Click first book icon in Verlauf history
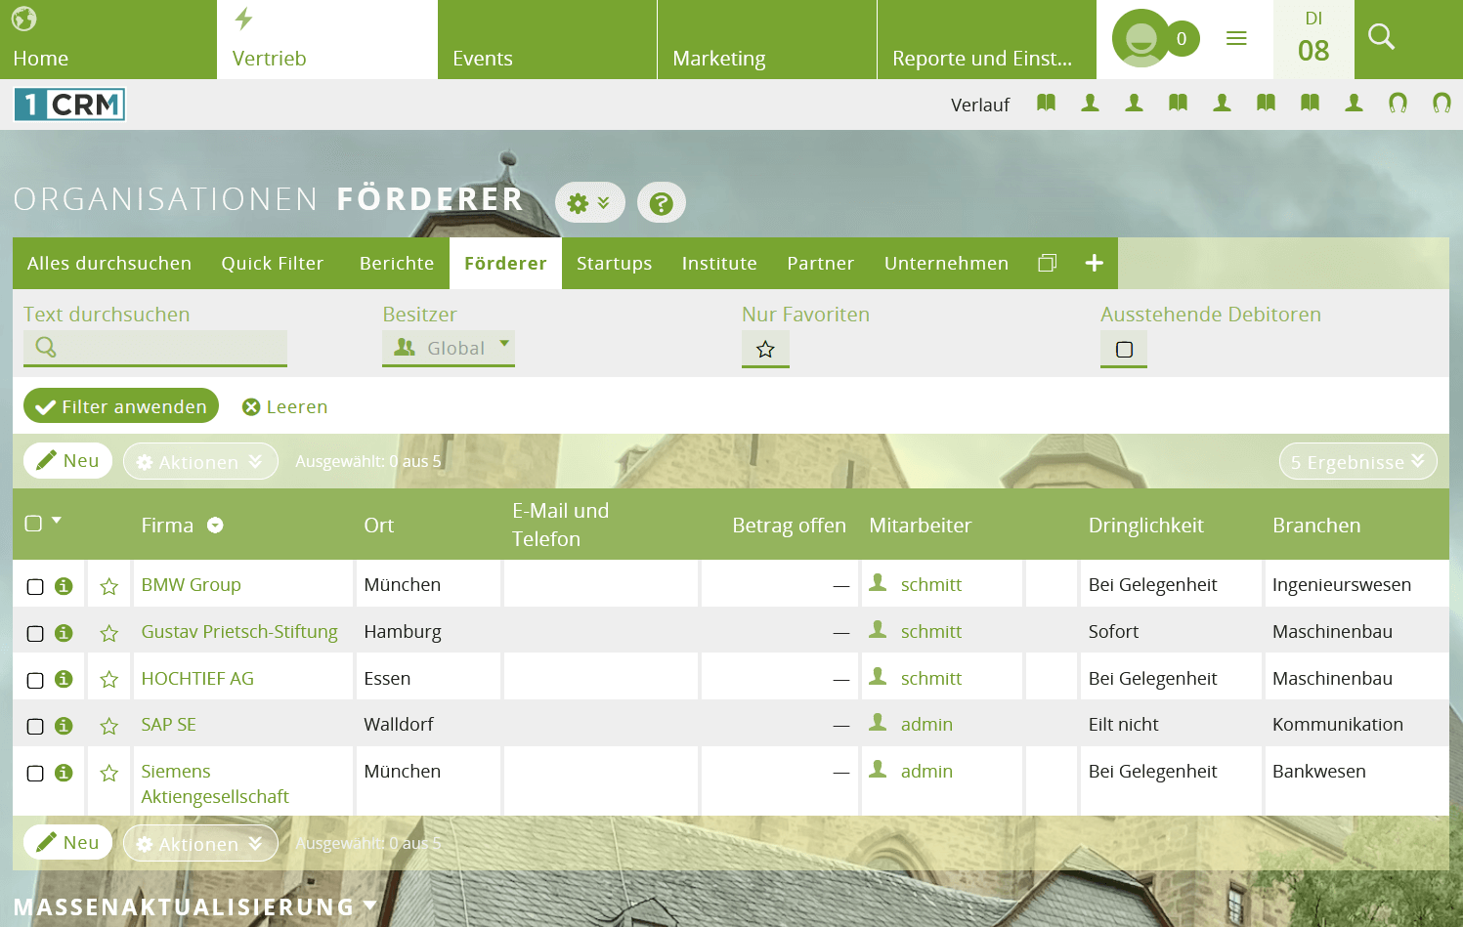 coord(1046,103)
